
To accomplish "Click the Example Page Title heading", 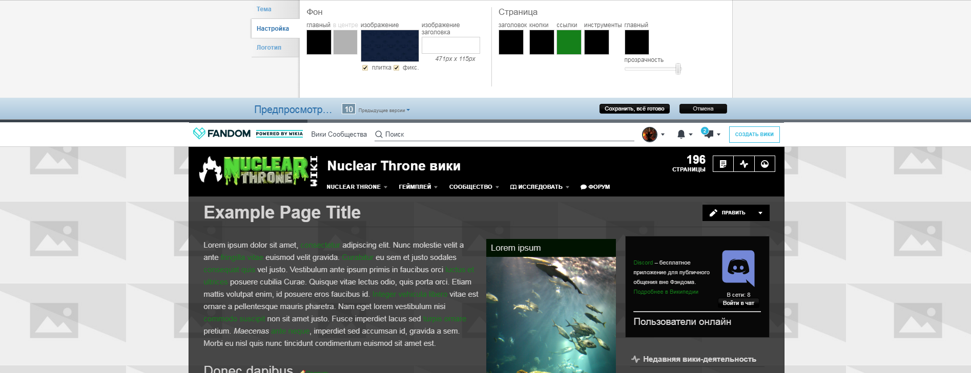I will 282,212.
